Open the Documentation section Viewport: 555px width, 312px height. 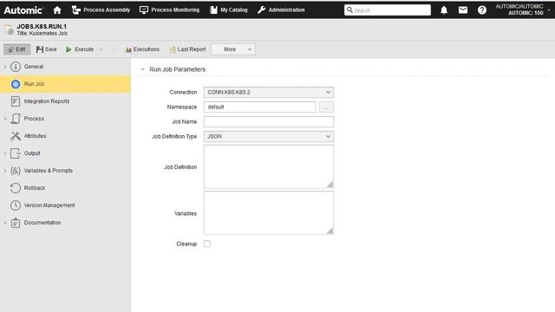(x=65, y=223)
